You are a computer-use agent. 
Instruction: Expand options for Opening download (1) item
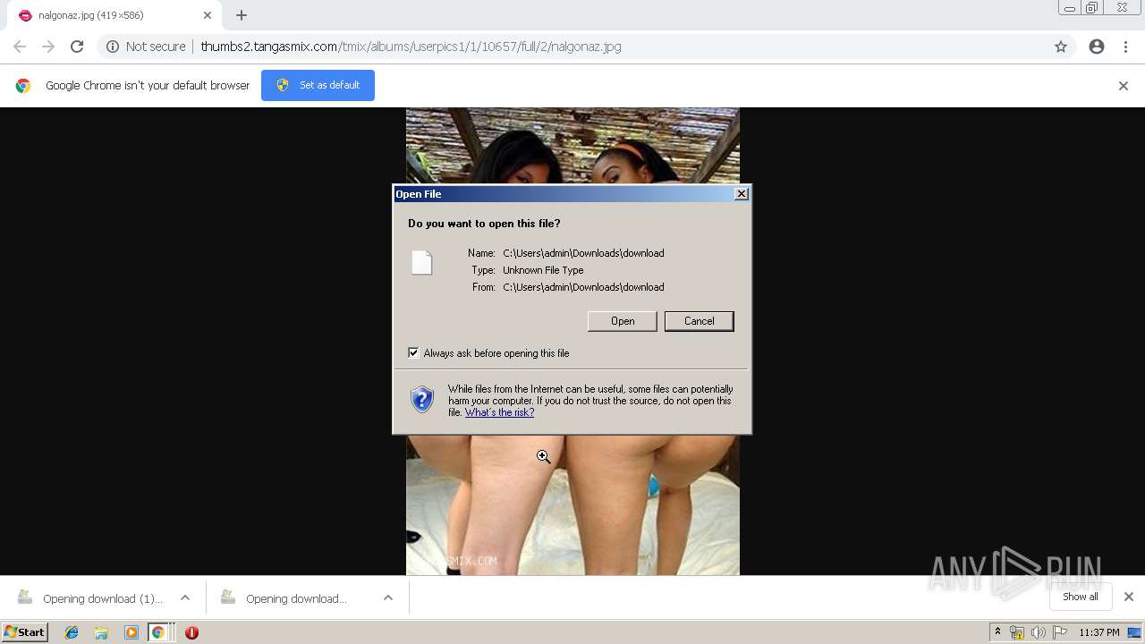185,598
